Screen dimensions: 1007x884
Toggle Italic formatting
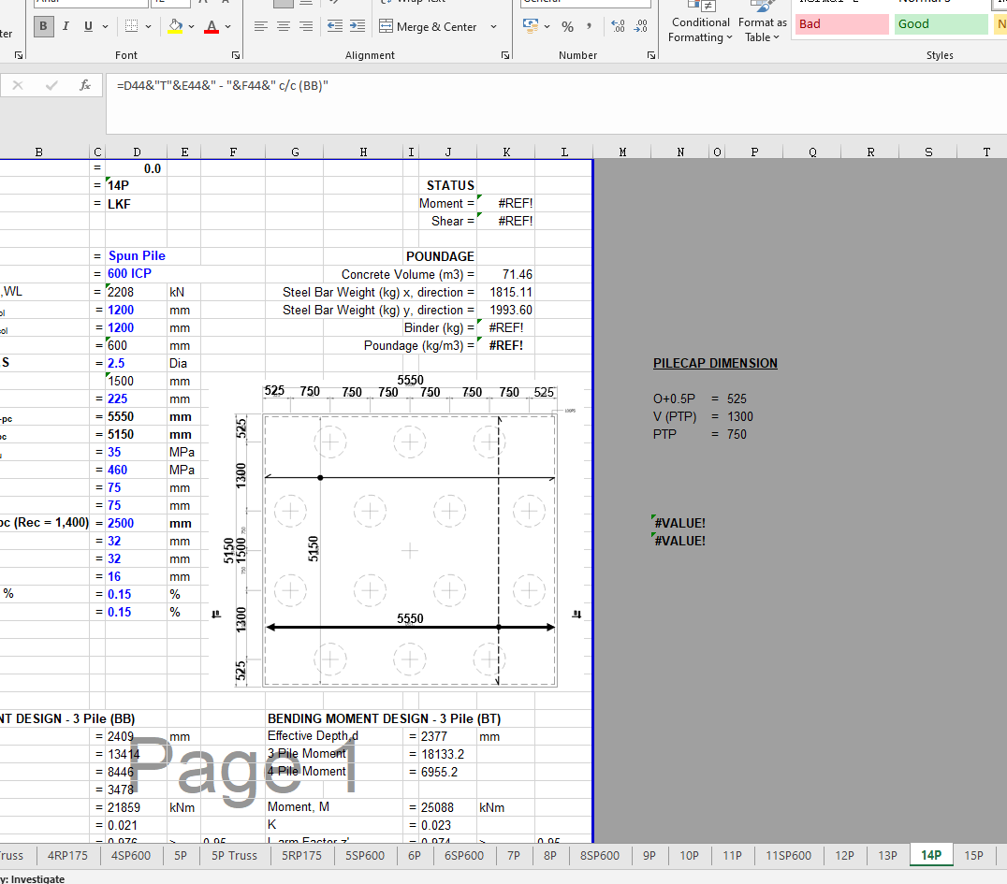[66, 26]
